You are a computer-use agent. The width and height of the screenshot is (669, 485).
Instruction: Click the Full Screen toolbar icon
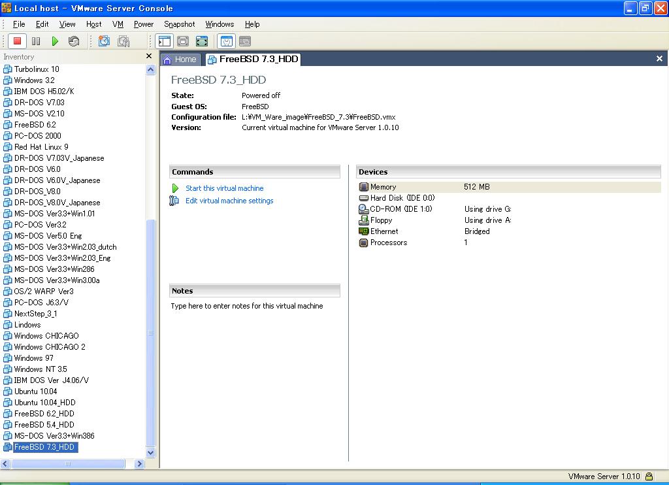202,41
